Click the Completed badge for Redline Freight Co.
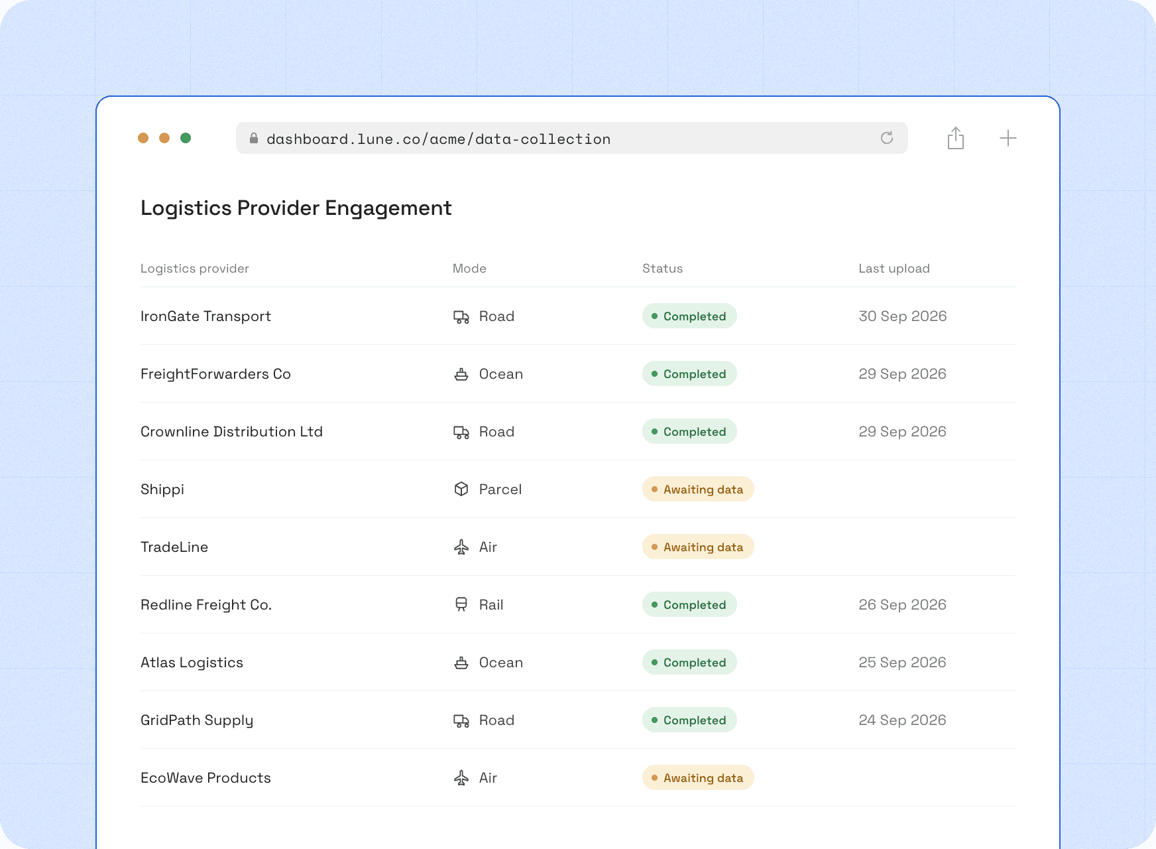 pyautogui.click(x=689, y=605)
